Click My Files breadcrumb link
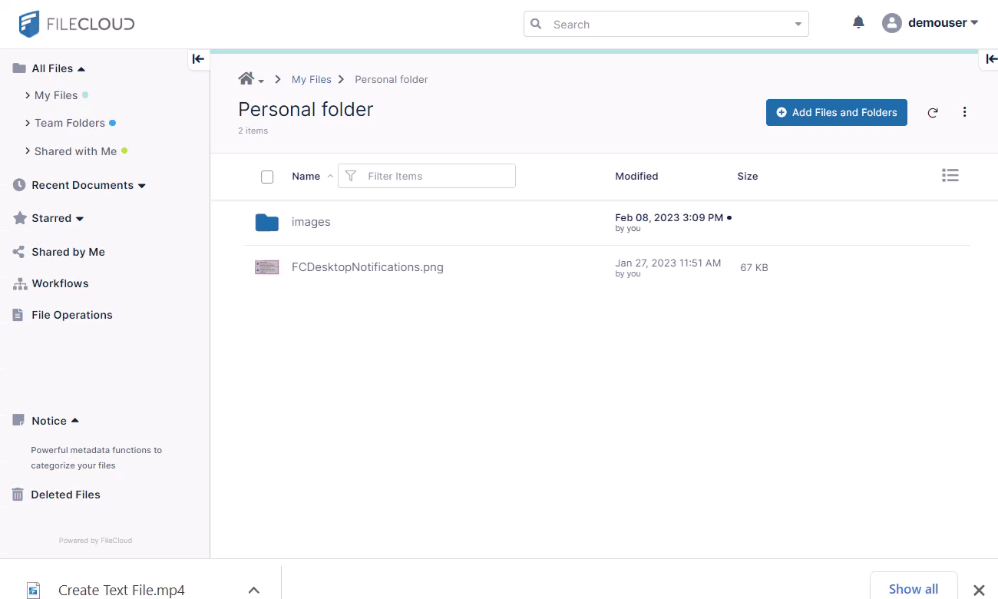Viewport: 998px width, 599px height. click(311, 79)
